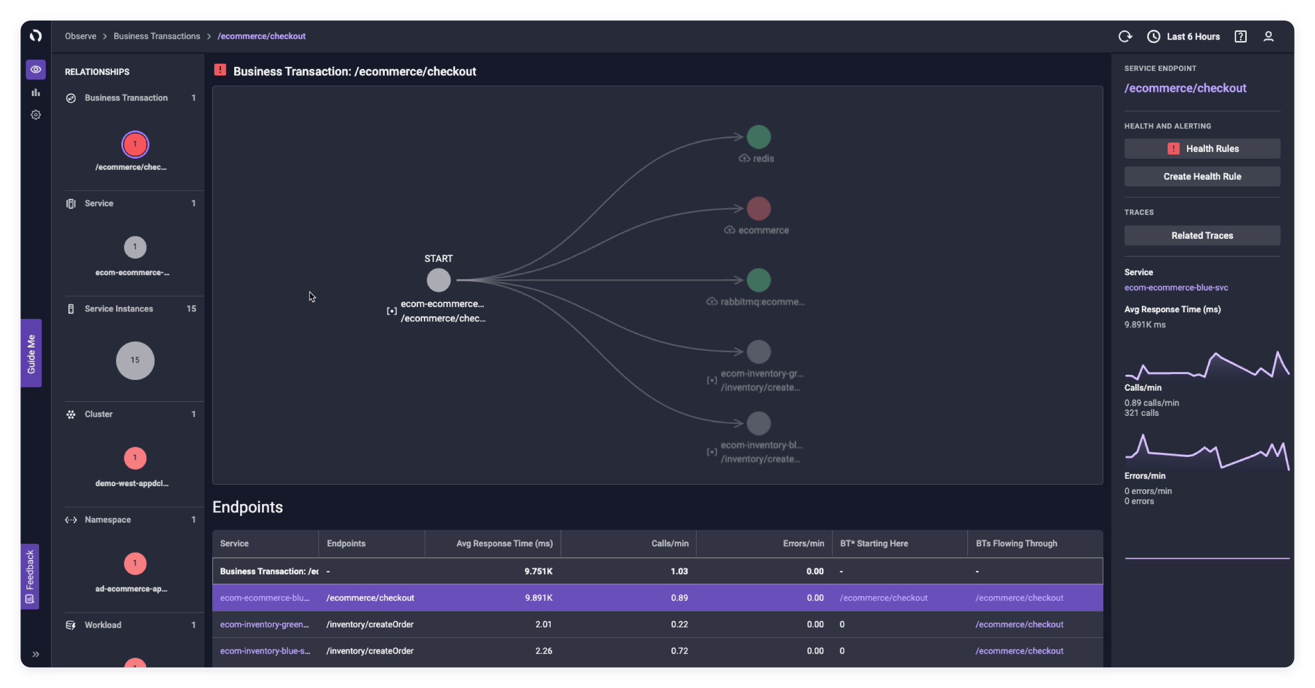Image resolution: width=1315 pixels, height=688 pixels.
Task: Click the Create Health Rule button
Action: point(1202,176)
